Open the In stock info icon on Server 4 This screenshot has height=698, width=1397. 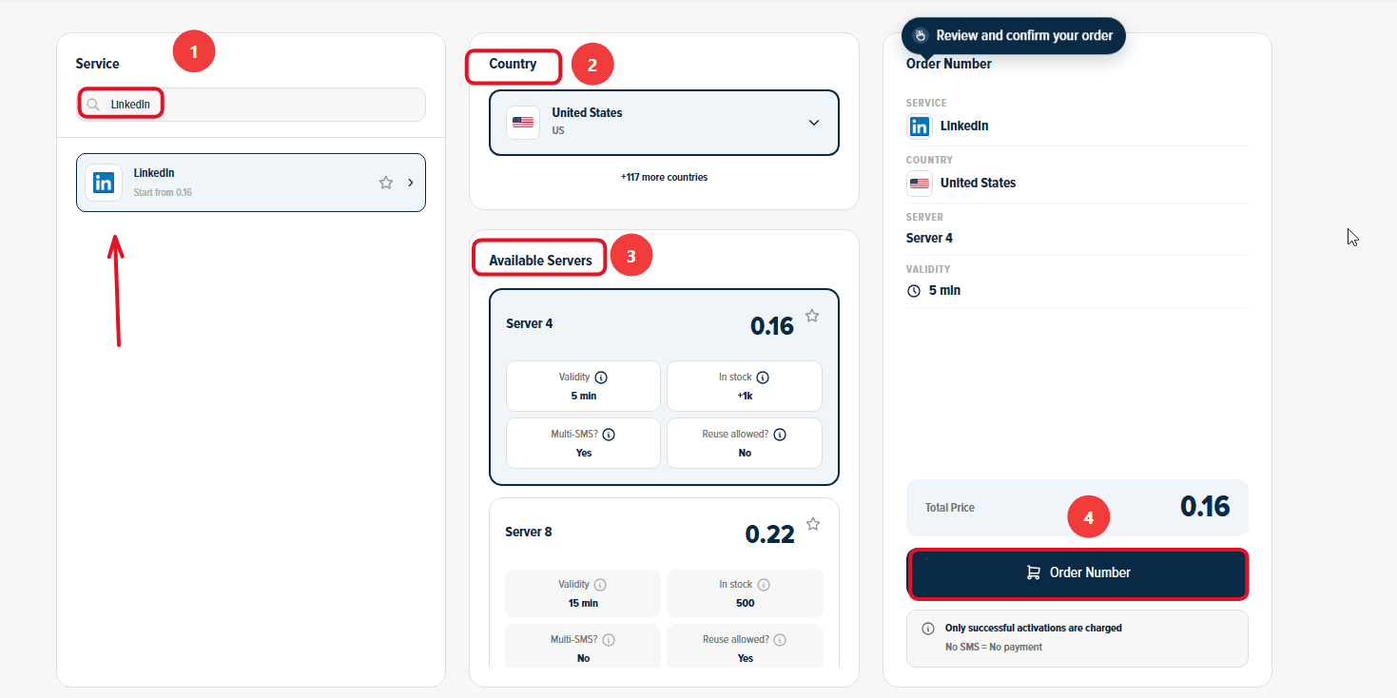(x=763, y=378)
